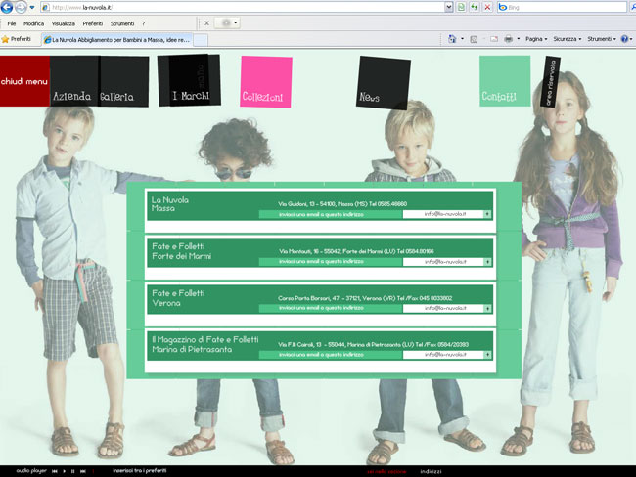The image size is (636, 477).
Task: Open email dropdown in La Nuvola Massa row
Action: [487, 214]
